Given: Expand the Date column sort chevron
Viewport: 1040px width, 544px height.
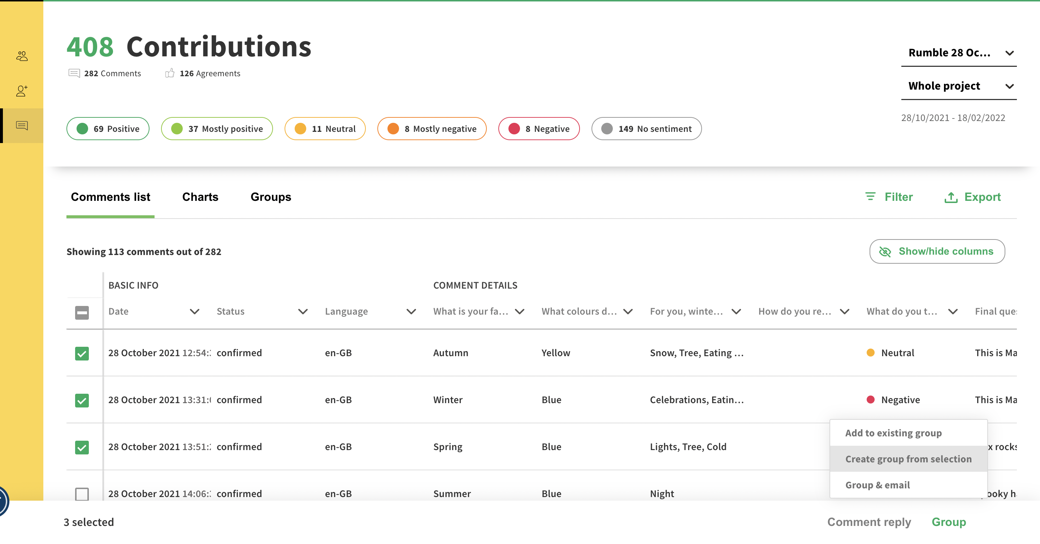Looking at the screenshot, I should pyautogui.click(x=195, y=311).
